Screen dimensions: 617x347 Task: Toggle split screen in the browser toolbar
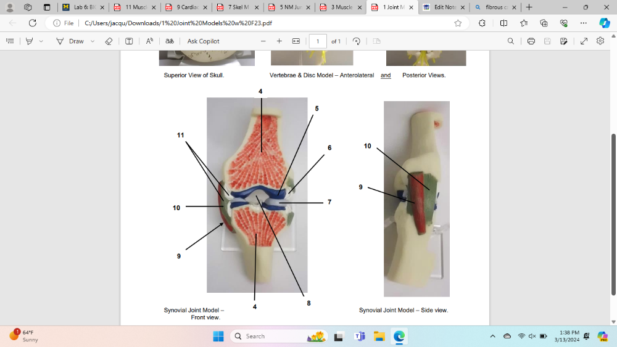click(x=503, y=23)
